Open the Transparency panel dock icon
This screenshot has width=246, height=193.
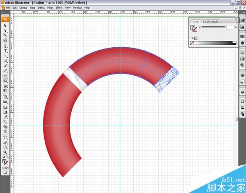point(242,65)
